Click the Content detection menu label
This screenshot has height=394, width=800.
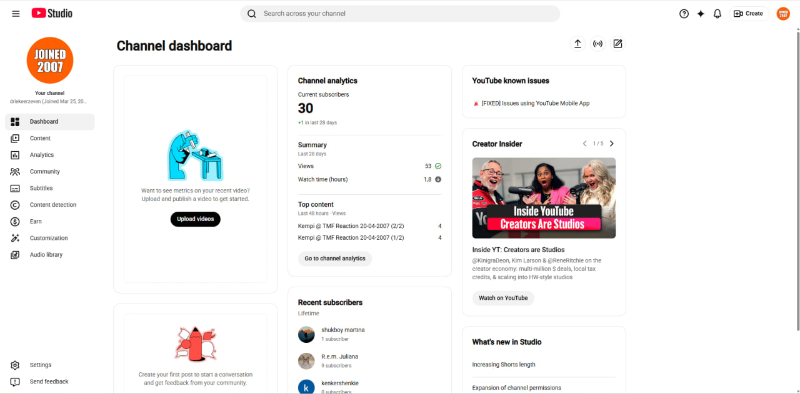click(53, 205)
